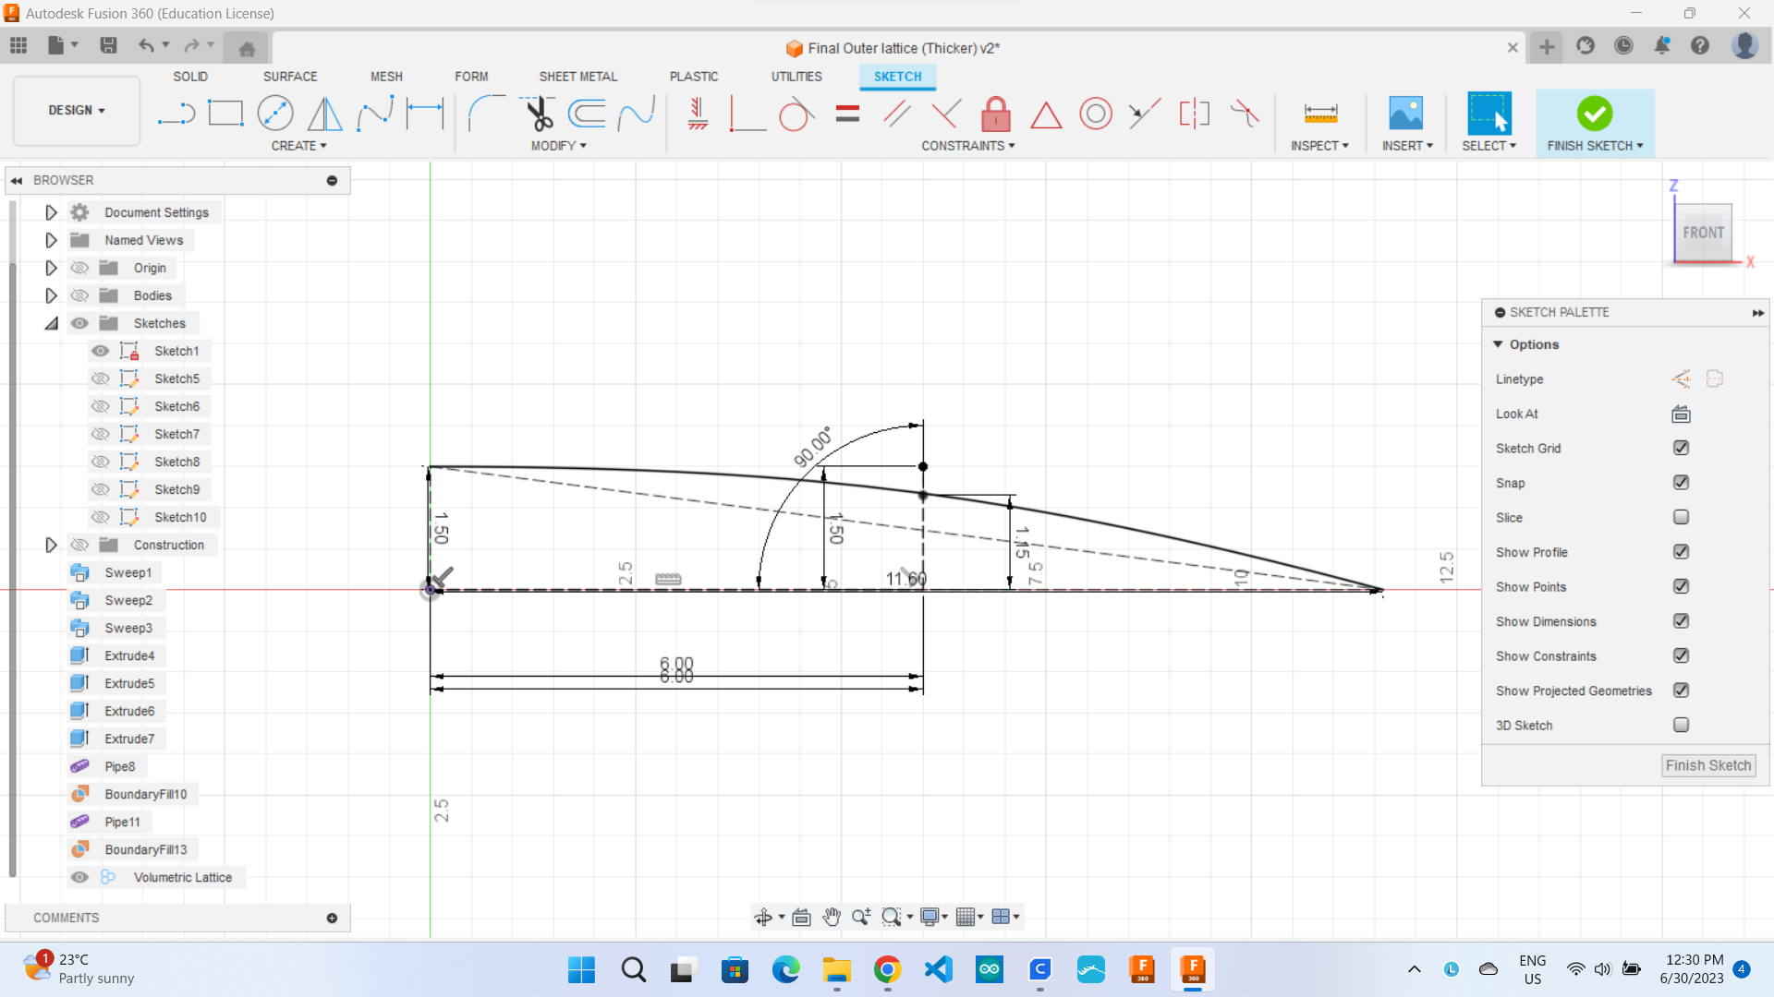Expand the Construction folder in browser
Image resolution: width=1774 pixels, height=997 pixels.
coord(50,544)
